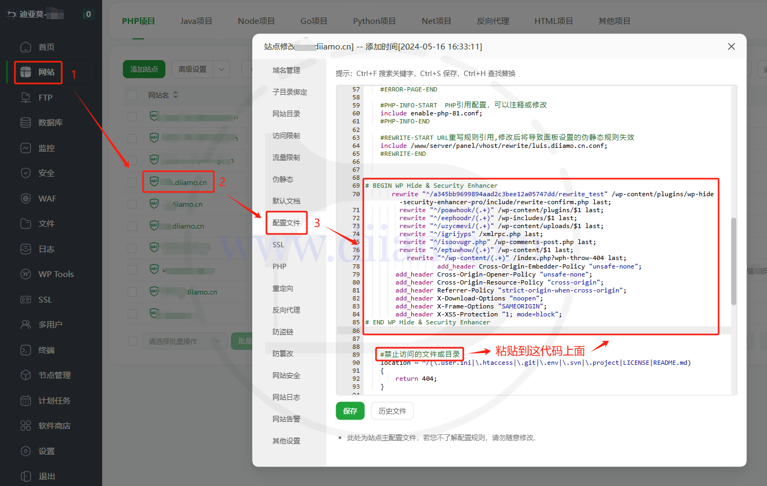Image resolution: width=767 pixels, height=486 pixels.
Task: Open 其他设置 in dialog menu
Action: coord(287,441)
